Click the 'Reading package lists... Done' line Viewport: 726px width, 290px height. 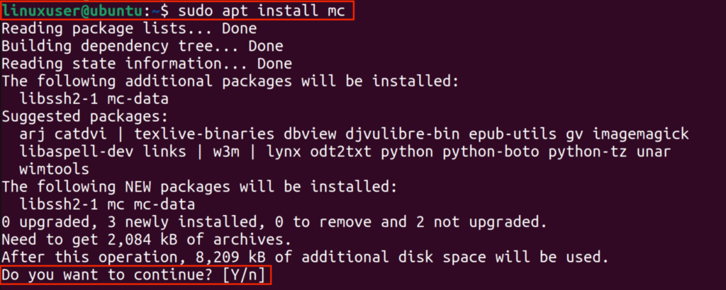pos(129,30)
